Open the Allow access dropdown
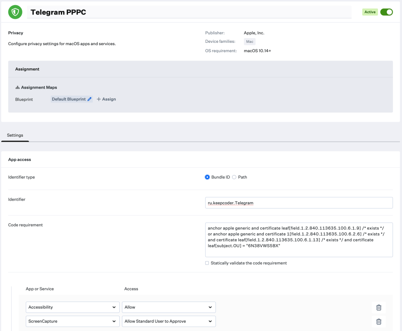This screenshot has height=331, width=402. point(168,307)
